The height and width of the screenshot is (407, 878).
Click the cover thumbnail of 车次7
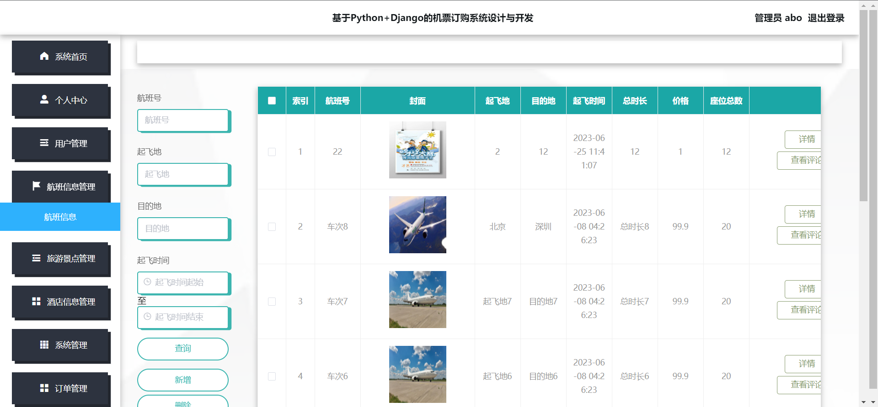click(x=418, y=299)
